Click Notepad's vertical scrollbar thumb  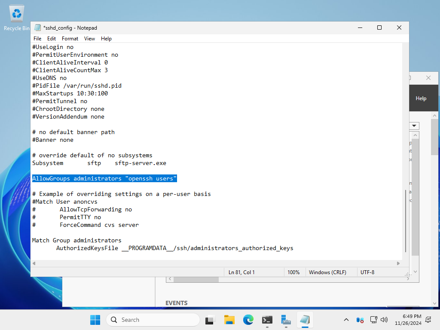[x=406, y=221]
